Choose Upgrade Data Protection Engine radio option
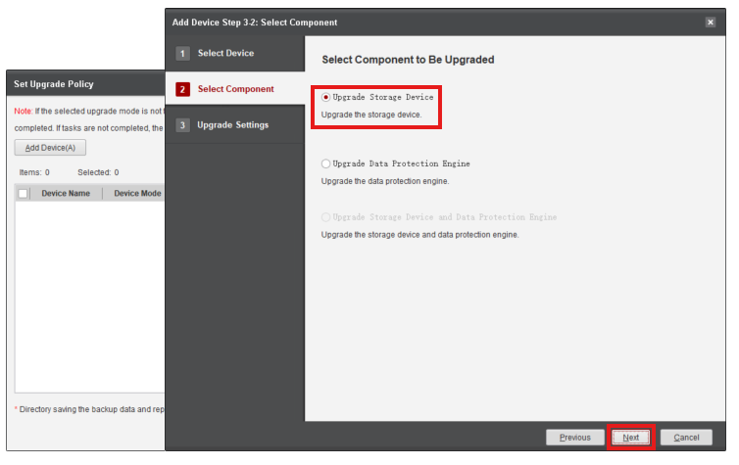 (326, 163)
